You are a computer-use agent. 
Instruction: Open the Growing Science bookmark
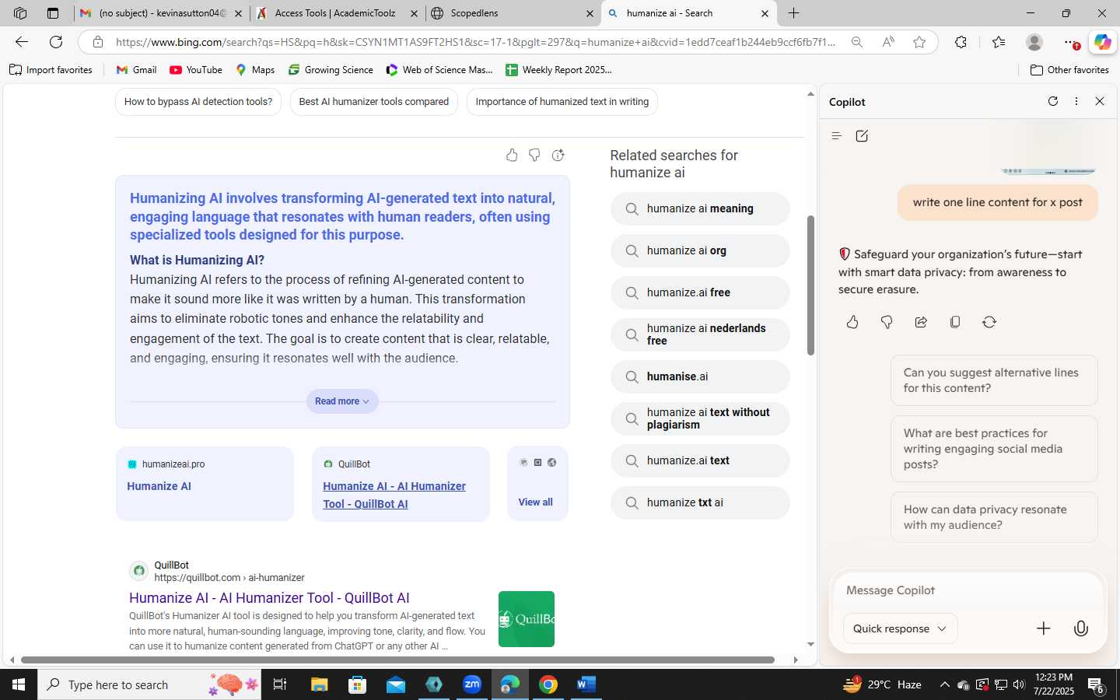click(x=331, y=70)
